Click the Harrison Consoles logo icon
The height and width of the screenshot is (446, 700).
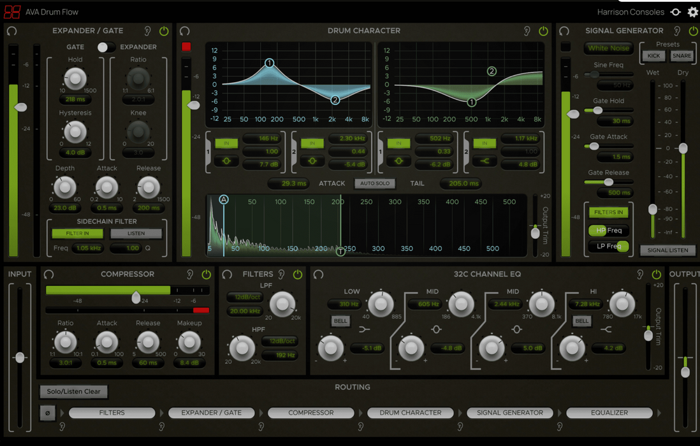(675, 12)
